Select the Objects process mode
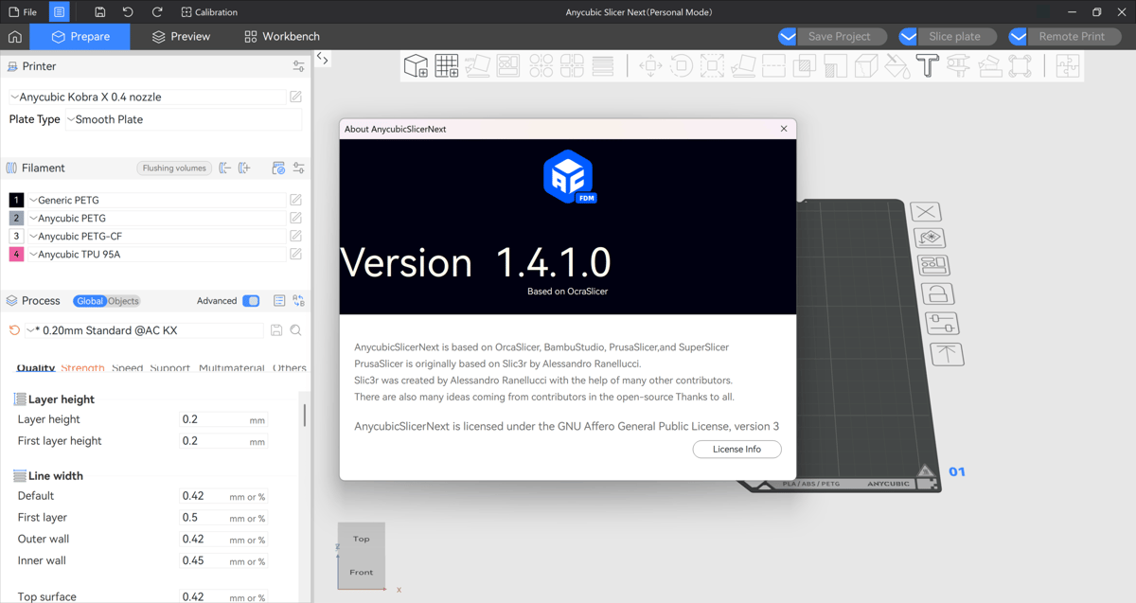1136x603 pixels. coord(123,301)
